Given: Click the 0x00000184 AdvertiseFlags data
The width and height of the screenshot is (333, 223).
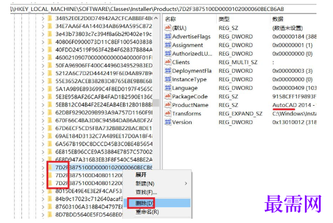Looking at the screenshot, I should click(294, 37).
